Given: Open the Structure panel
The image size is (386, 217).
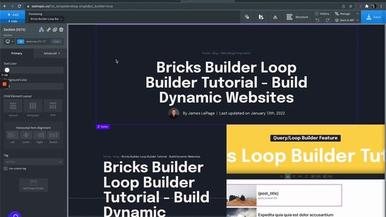Looking at the screenshot, I should click(x=297, y=17).
